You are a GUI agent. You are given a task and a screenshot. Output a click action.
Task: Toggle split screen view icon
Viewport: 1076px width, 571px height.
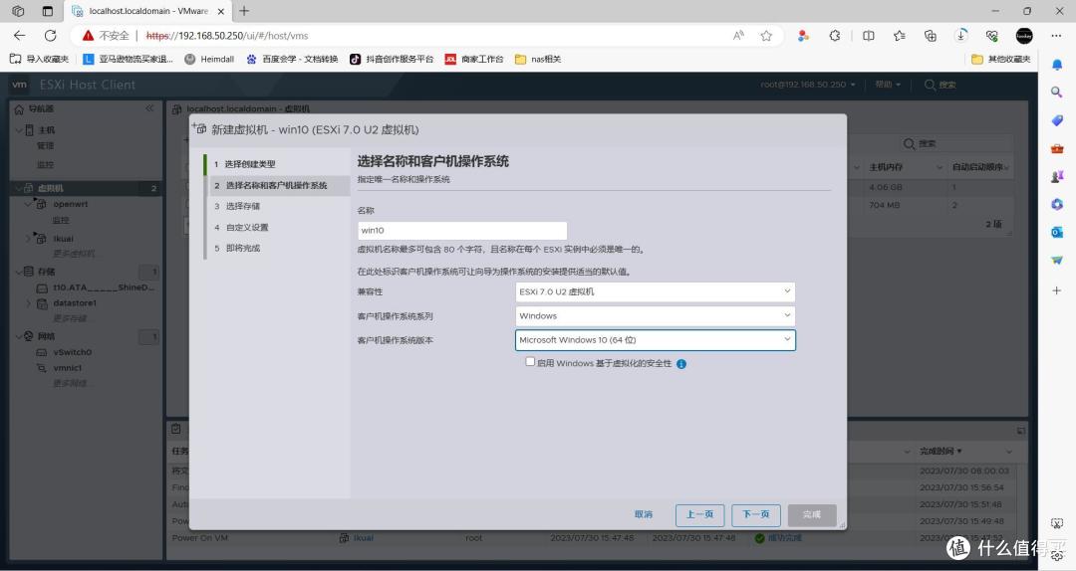868,36
